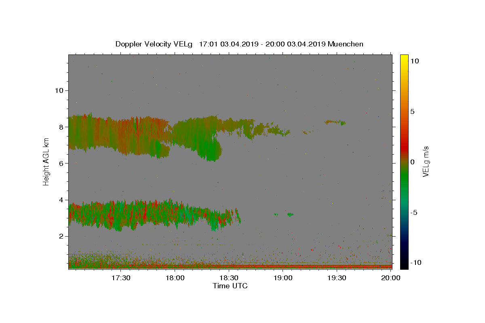Viewport: 485px width, 323px height.
Task: Click the 20:00 time tick label
Action: [x=391, y=278]
